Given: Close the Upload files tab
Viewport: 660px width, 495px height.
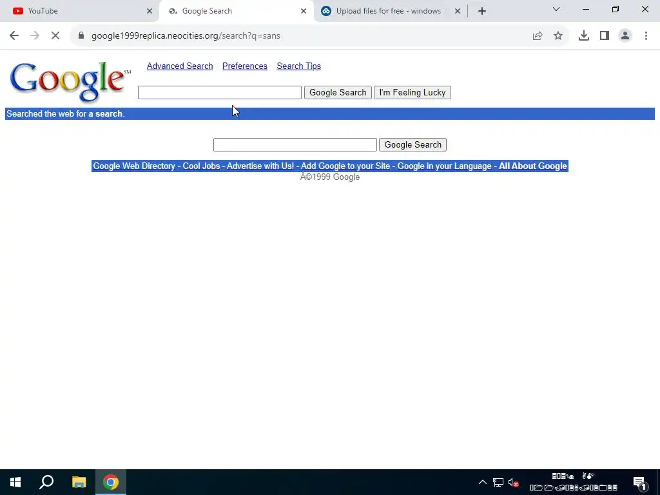Looking at the screenshot, I should 458,11.
